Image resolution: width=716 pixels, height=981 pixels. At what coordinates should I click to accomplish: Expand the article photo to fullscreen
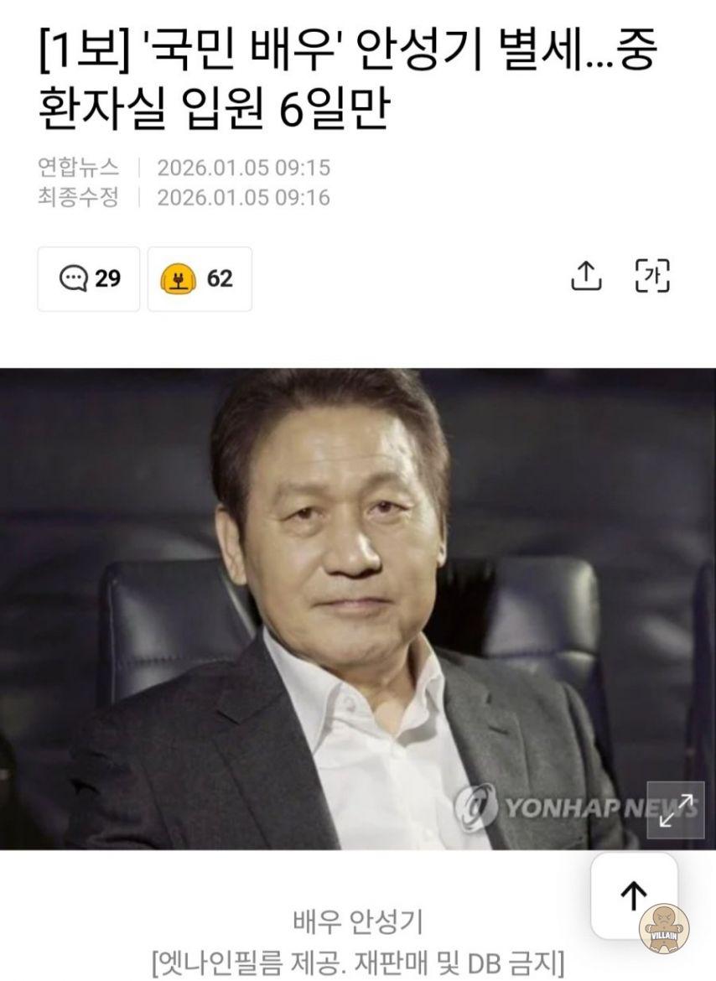point(676,810)
